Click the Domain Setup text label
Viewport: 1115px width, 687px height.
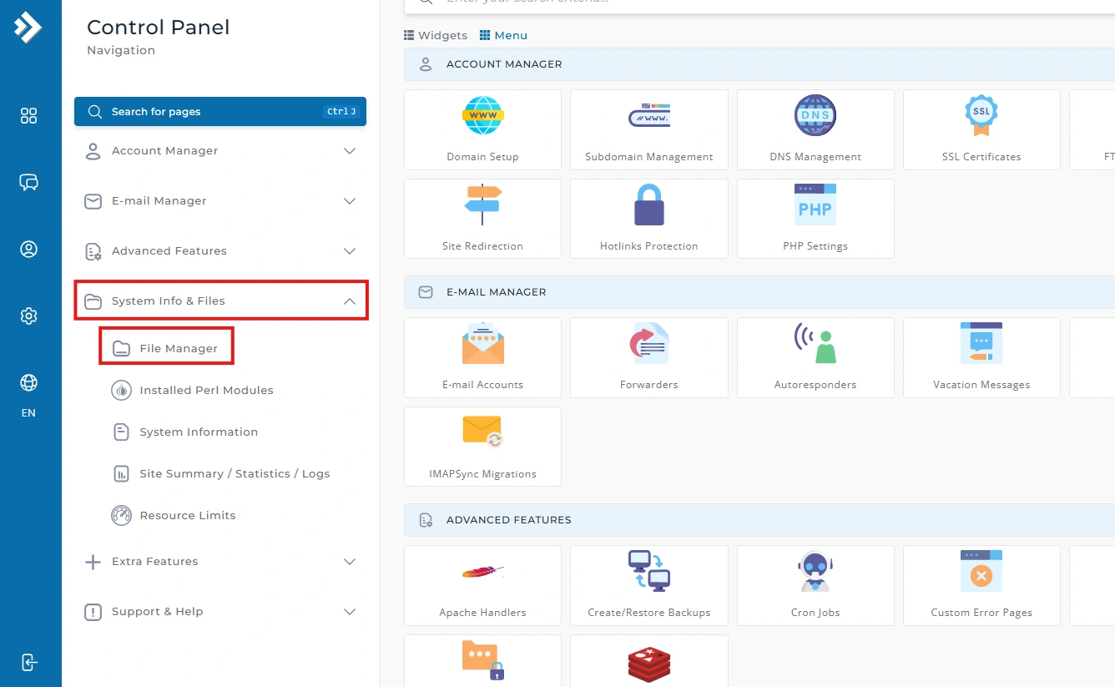(x=482, y=157)
